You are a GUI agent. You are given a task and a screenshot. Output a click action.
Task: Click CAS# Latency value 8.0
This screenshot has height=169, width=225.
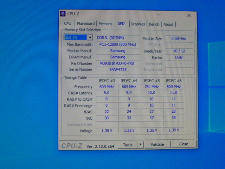[107, 93]
